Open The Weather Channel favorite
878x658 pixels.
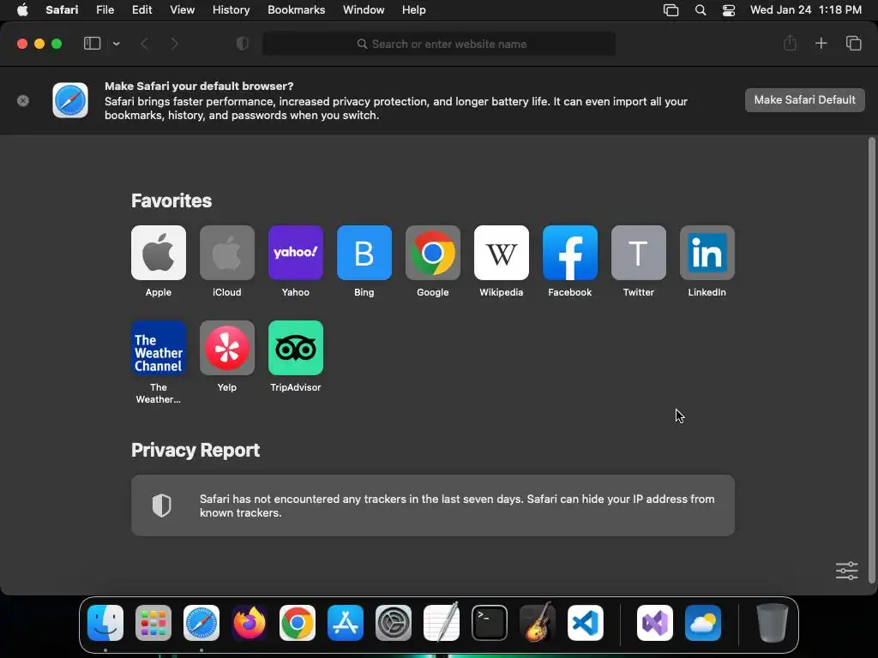[159, 348]
